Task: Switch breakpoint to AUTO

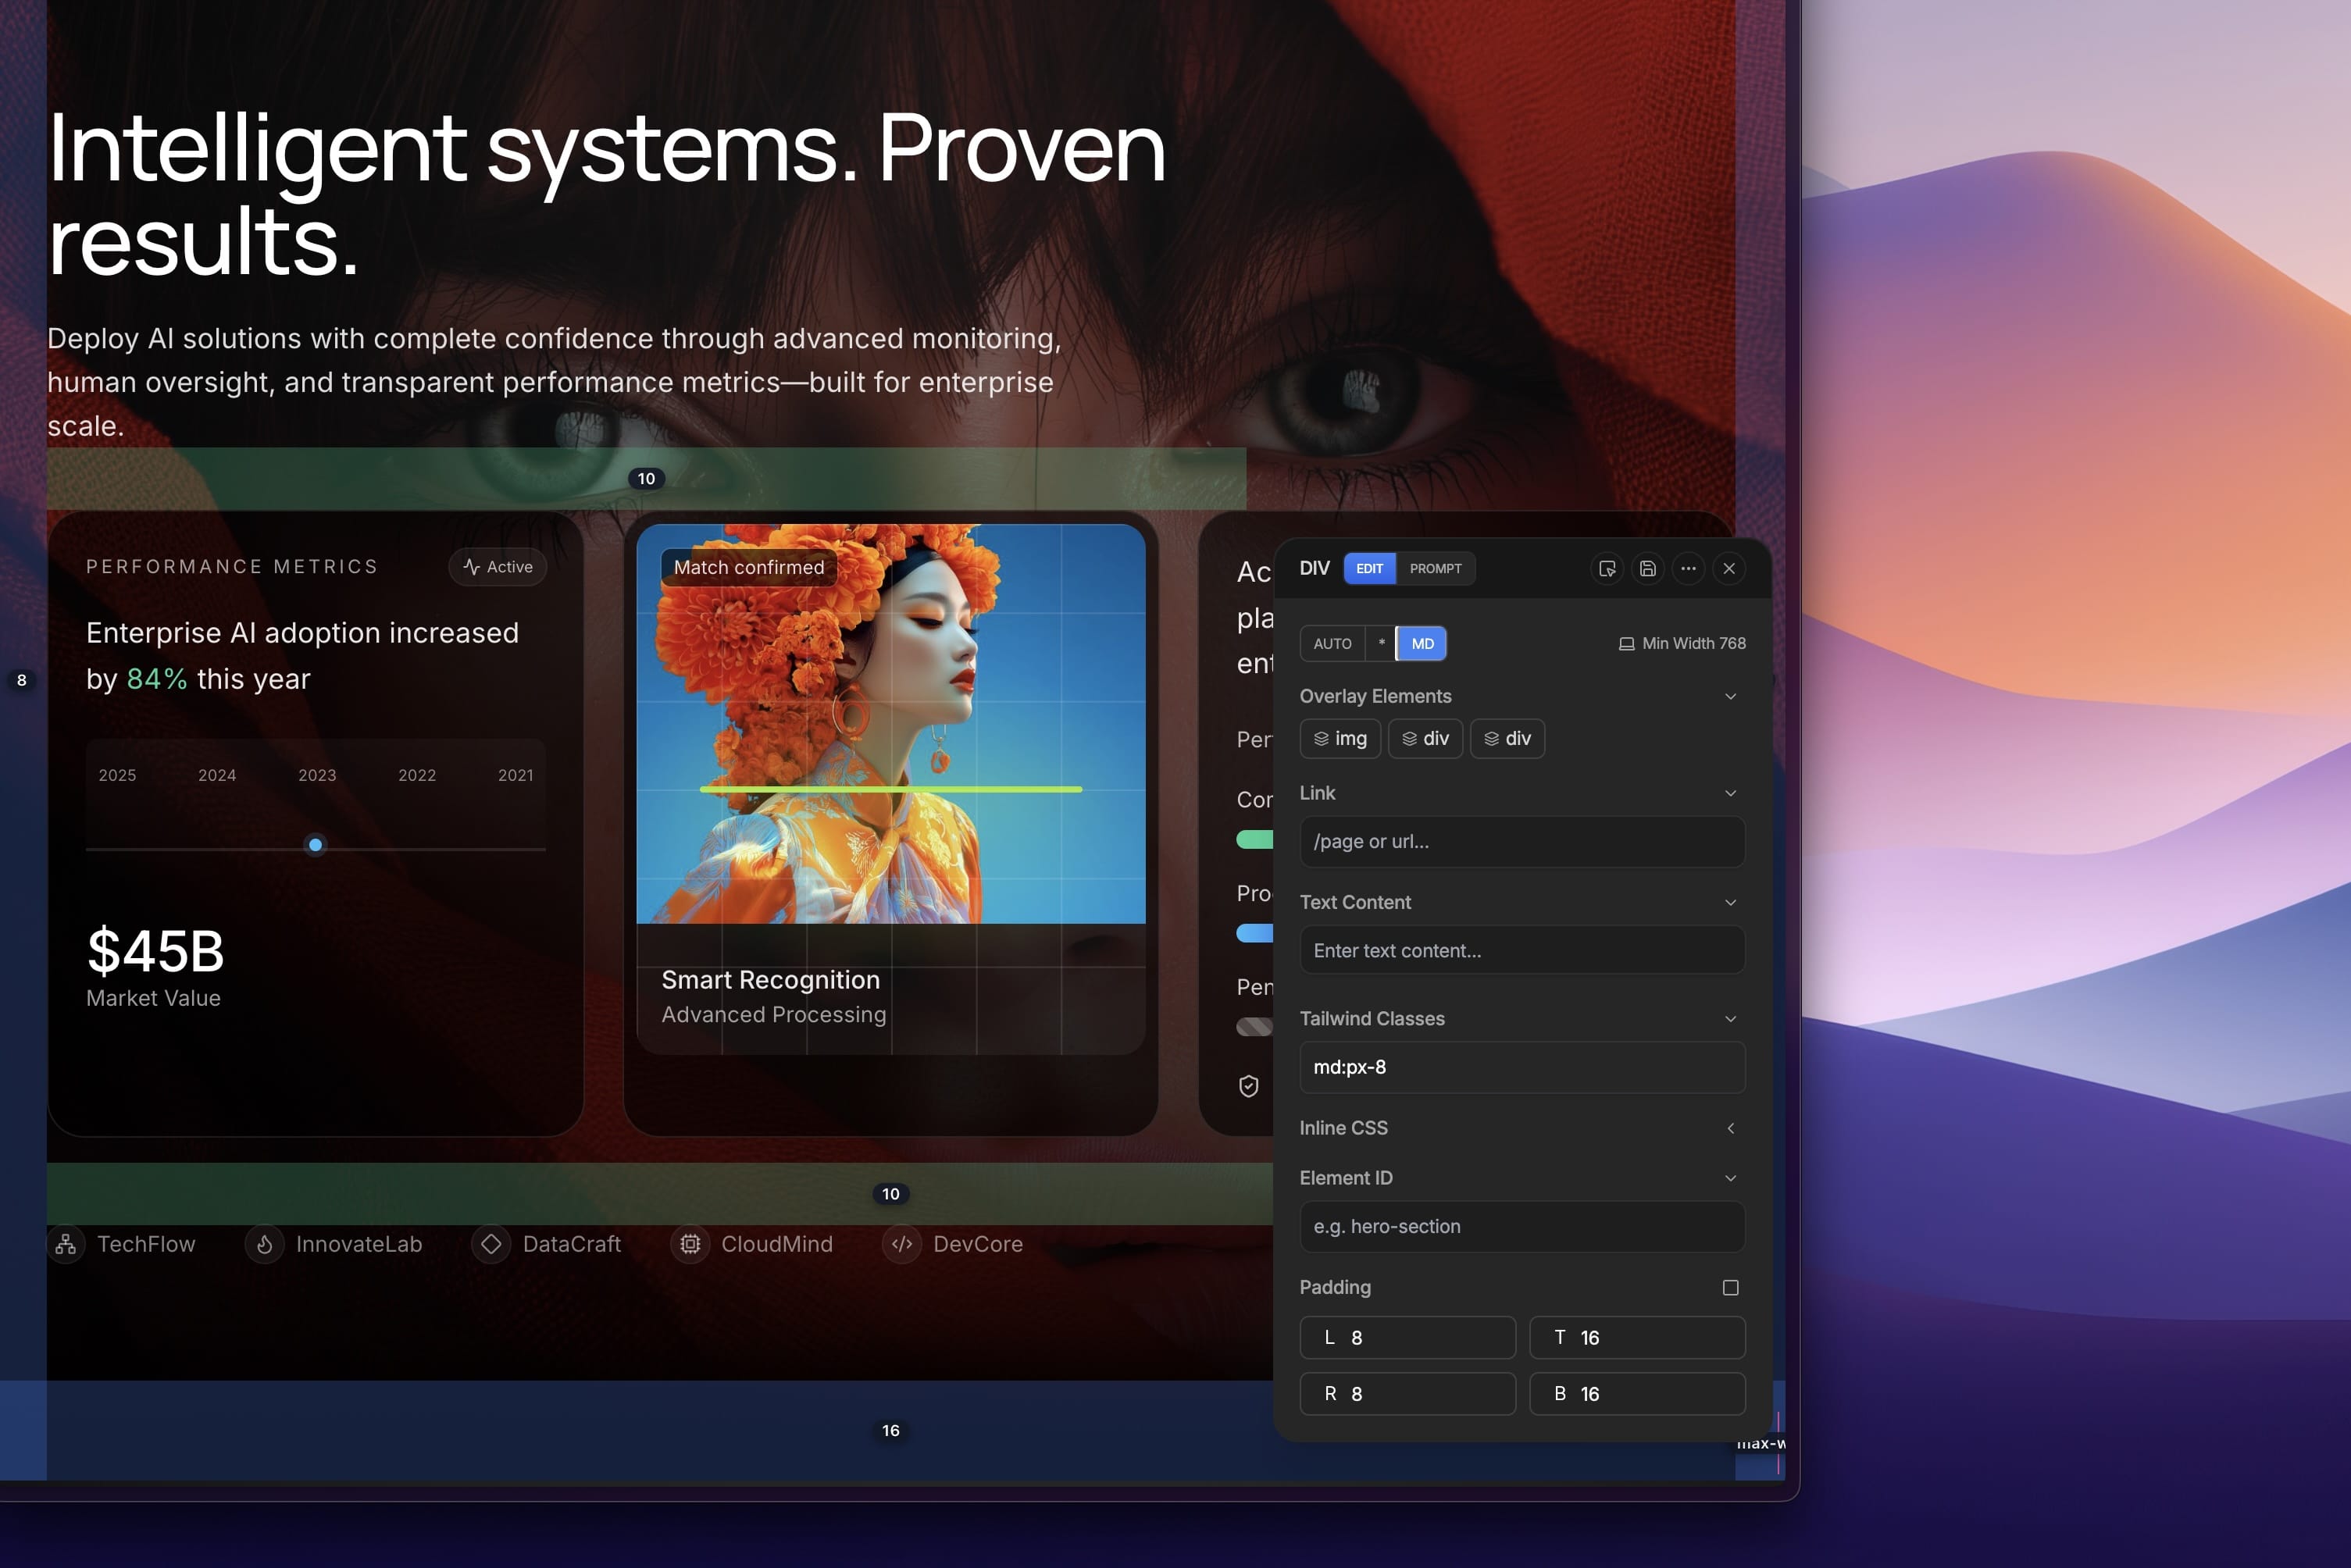Action: coord(1332,643)
